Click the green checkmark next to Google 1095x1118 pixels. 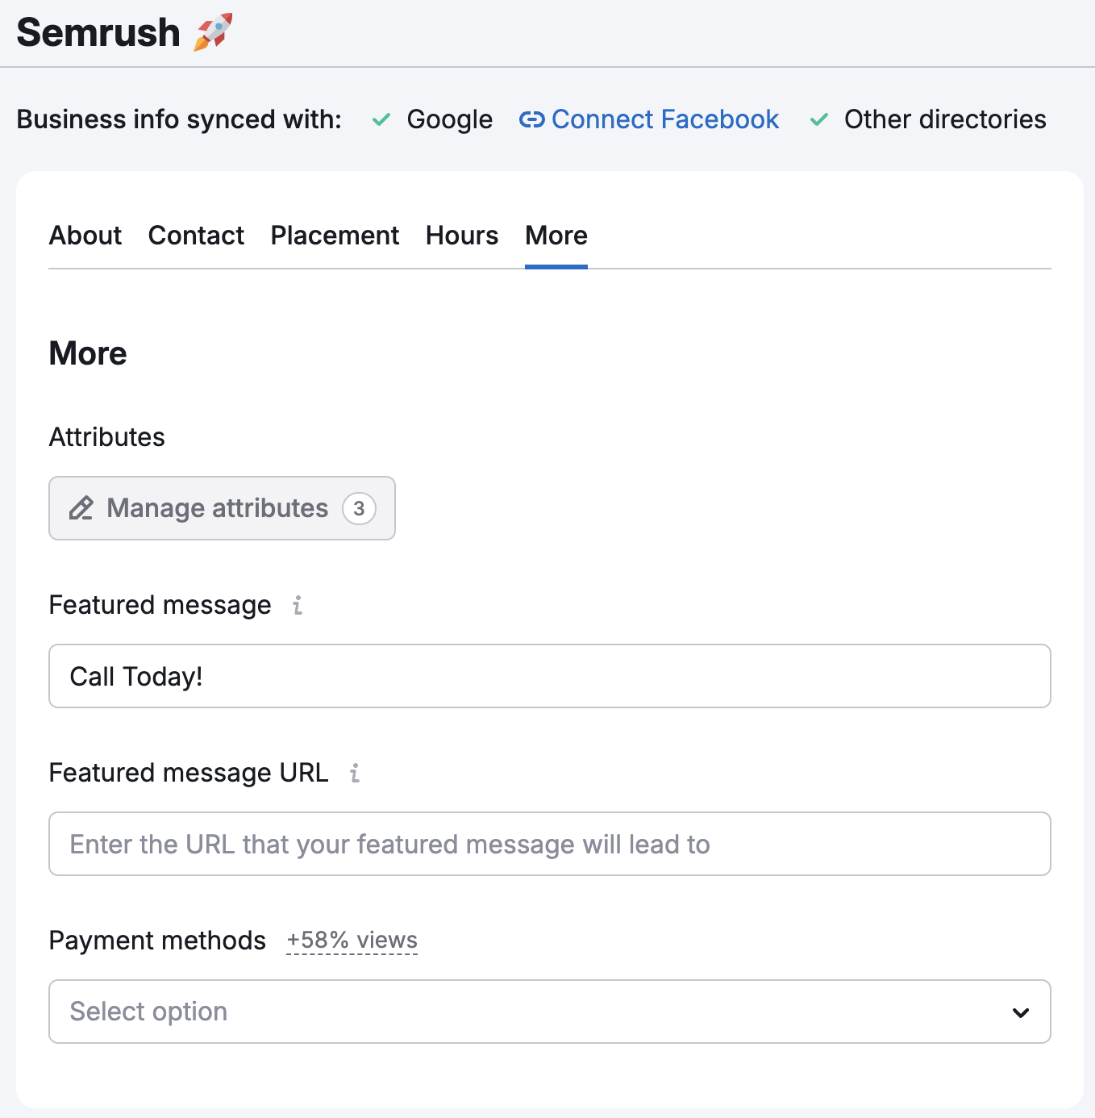(381, 120)
